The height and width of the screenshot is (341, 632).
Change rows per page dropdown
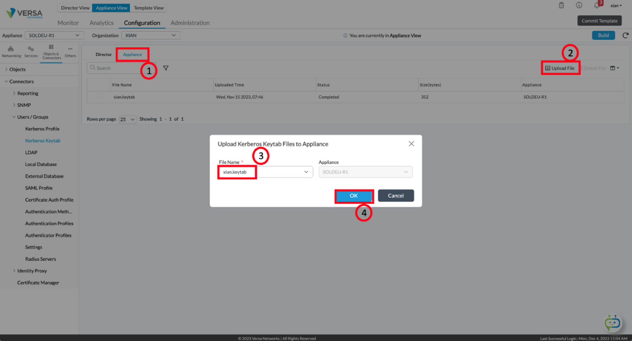pyautogui.click(x=128, y=119)
